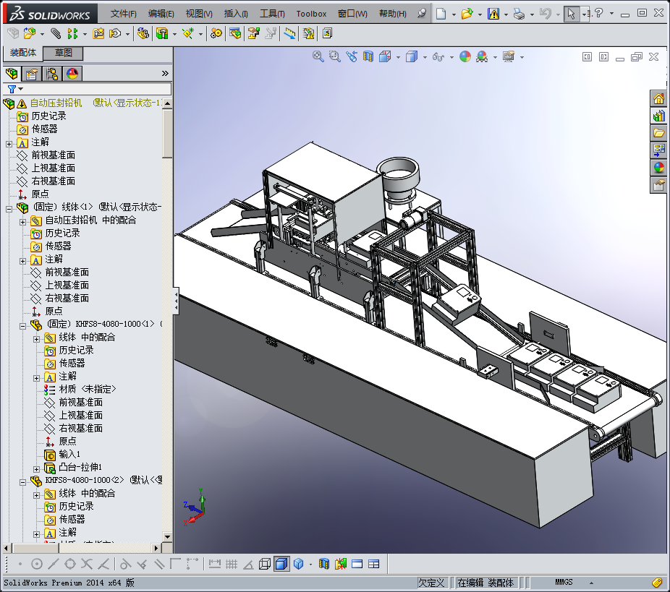Switch to the 草图 tab
Screen dimensions: 670x592
pos(63,53)
